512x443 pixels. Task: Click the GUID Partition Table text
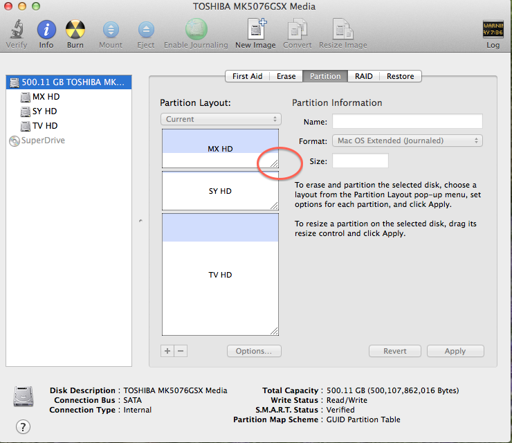pyautogui.click(x=363, y=419)
